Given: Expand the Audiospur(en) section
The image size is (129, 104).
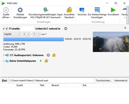Looking at the screenshot, I should click(4, 55).
